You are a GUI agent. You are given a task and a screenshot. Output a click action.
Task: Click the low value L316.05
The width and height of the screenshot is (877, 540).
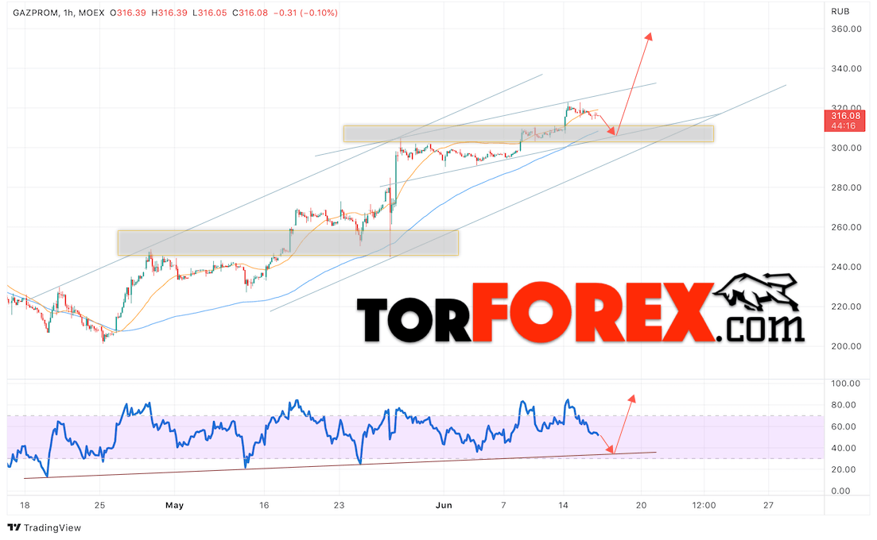(209, 13)
